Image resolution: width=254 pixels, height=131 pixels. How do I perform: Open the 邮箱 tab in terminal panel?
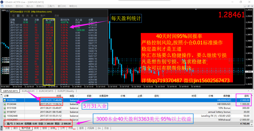point(52,128)
